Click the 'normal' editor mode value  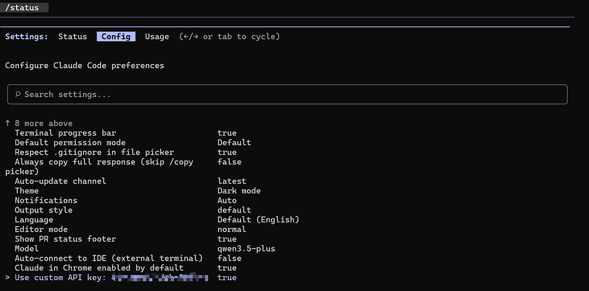pyautogui.click(x=232, y=230)
